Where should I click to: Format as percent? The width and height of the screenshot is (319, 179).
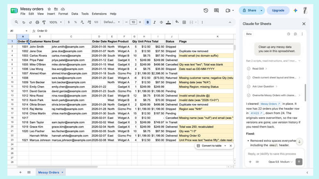pyautogui.click(x=76, y=22)
